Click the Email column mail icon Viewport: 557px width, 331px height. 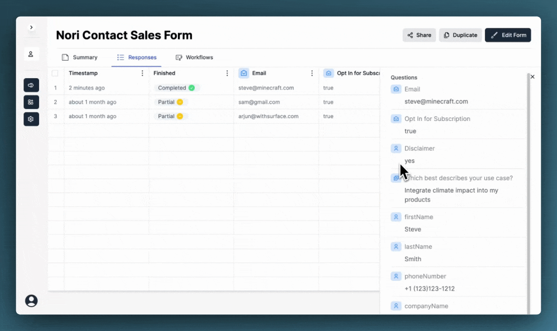pyautogui.click(x=244, y=73)
